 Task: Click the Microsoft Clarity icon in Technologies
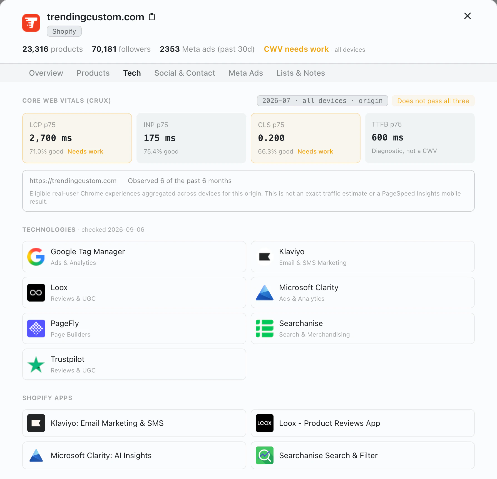[265, 292]
